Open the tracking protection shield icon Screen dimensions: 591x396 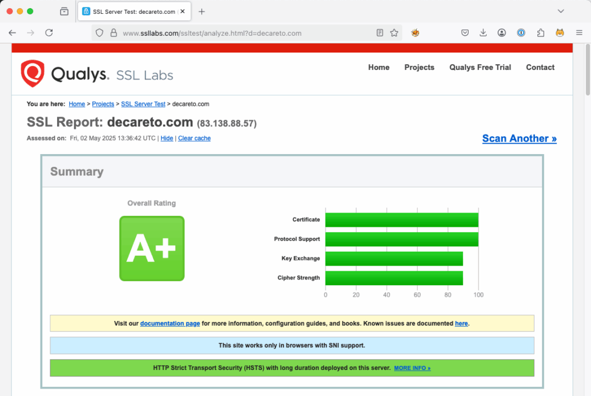[x=99, y=33]
